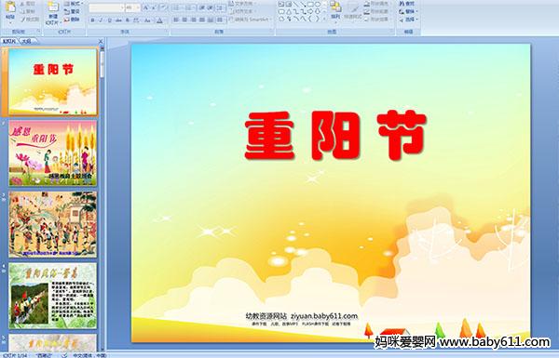Click the Replace (替换) button
This screenshot has width=559, height=358.
pos(408,11)
